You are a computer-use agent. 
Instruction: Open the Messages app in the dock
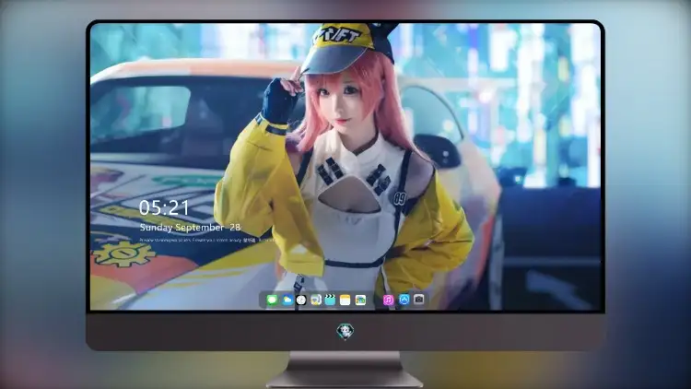tap(272, 300)
